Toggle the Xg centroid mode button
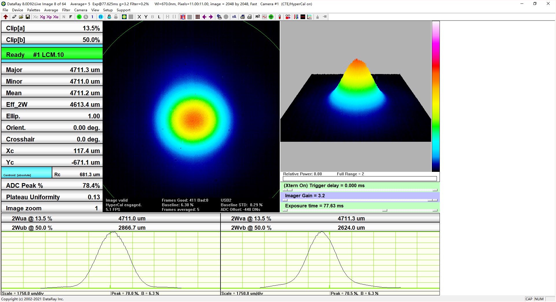 (x=42, y=17)
